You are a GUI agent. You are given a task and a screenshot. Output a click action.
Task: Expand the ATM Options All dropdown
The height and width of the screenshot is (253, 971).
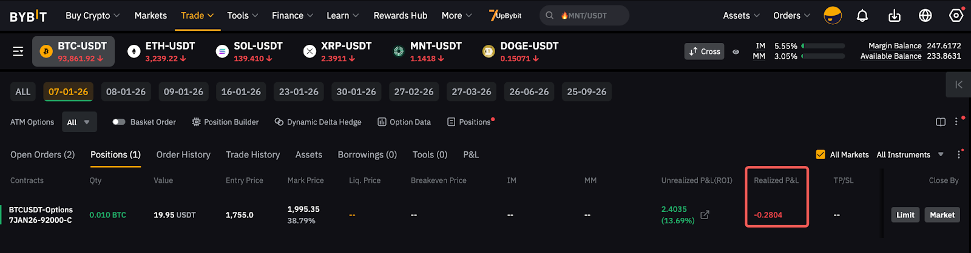79,122
